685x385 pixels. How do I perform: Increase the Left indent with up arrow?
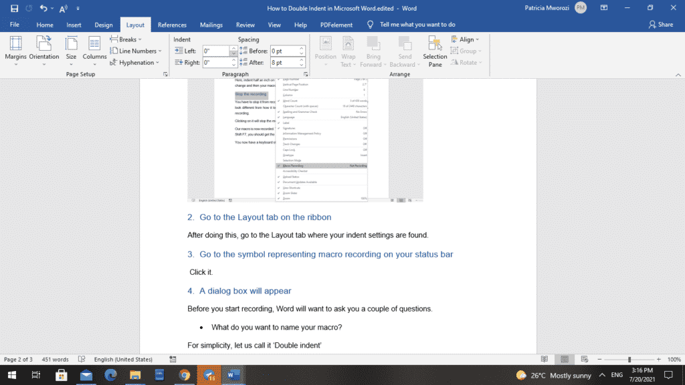click(x=233, y=48)
